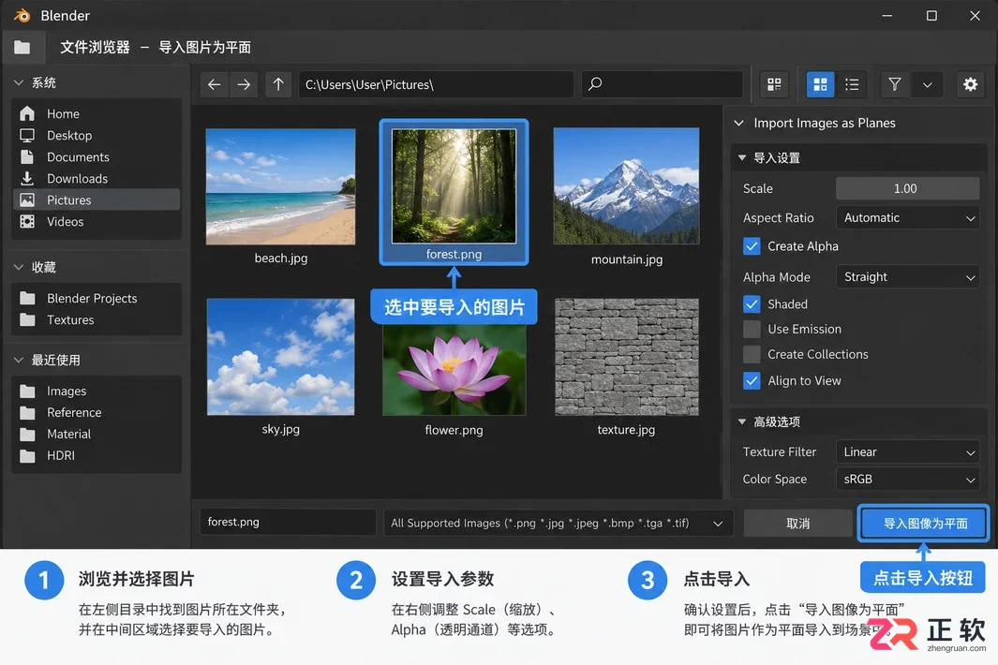998x665 pixels.
Task: Open Aspect Ratio dropdown
Action: tap(907, 217)
